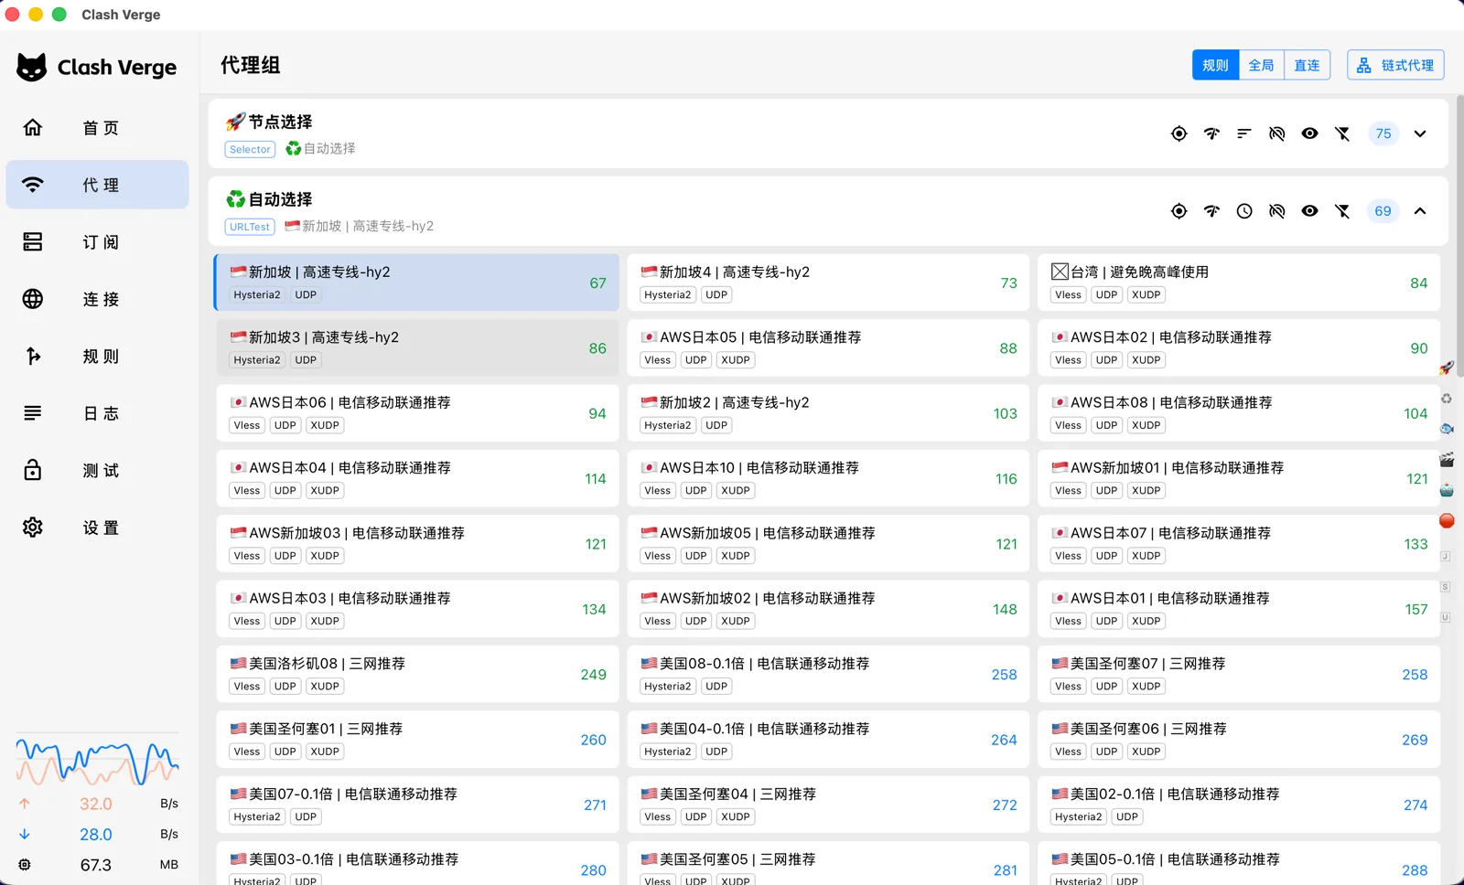Select node 美国圣何塞07 | 三网推荐
This screenshot has height=885, width=1464.
click(x=1239, y=674)
